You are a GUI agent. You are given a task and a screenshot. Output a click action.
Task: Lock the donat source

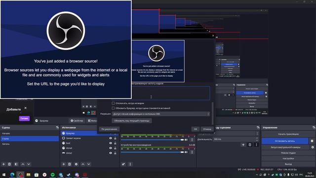pyautogui.click(x=115, y=148)
